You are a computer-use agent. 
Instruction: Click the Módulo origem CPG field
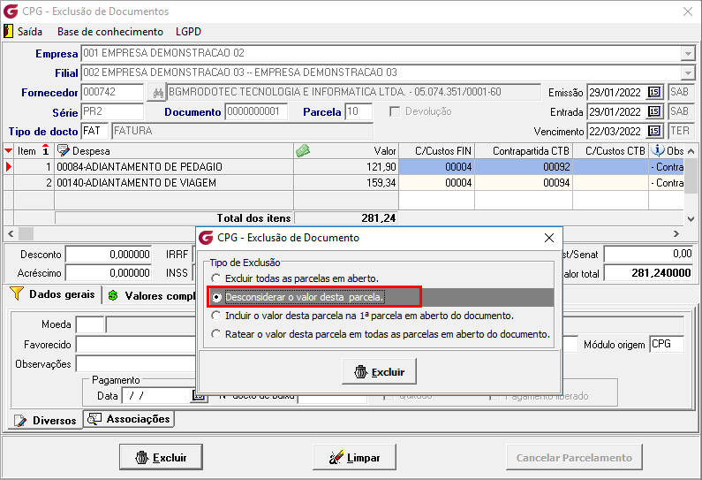click(667, 344)
